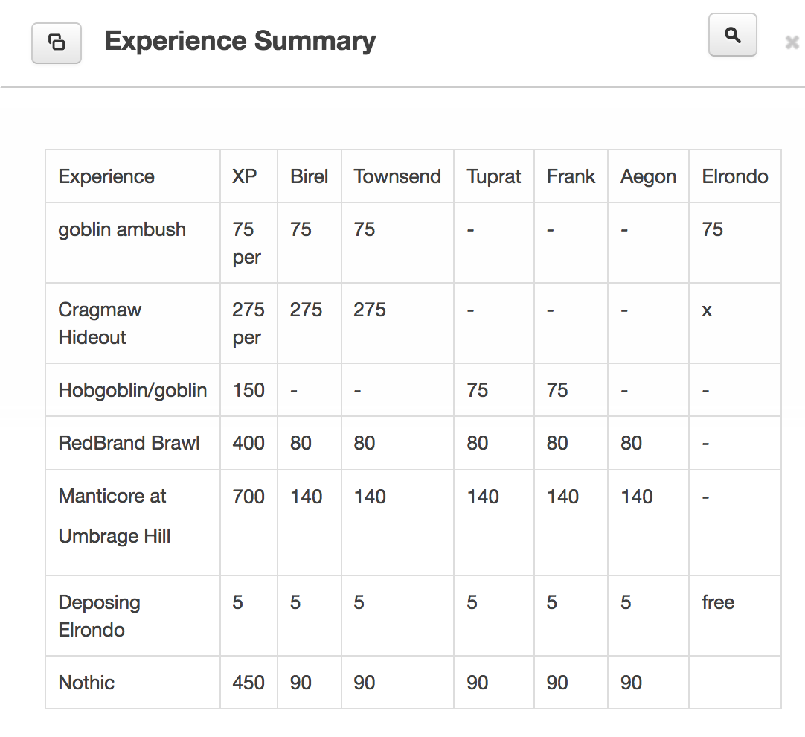Select the Aegon column header

[x=648, y=176]
